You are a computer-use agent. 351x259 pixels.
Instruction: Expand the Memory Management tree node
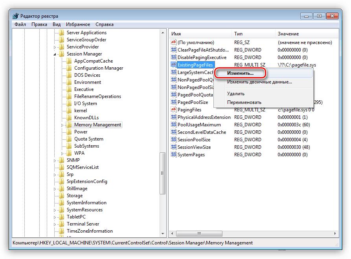pyautogui.click(x=62, y=125)
